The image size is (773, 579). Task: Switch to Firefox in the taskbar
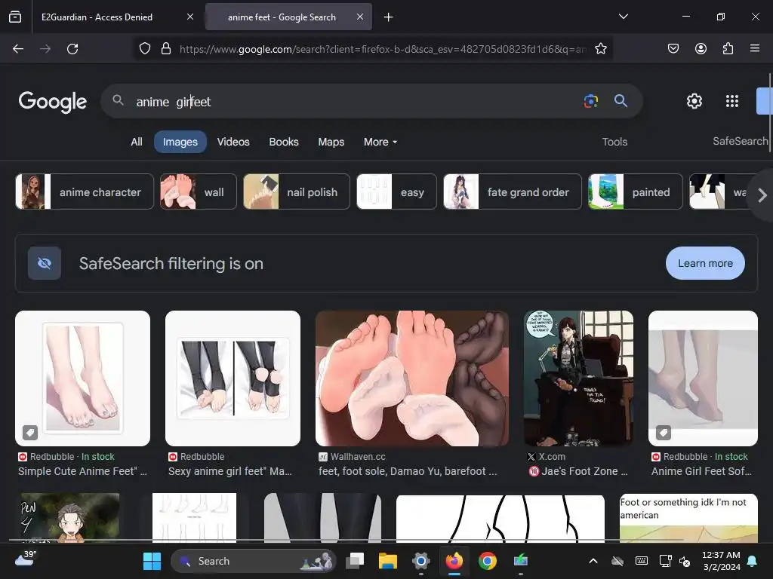(x=454, y=561)
